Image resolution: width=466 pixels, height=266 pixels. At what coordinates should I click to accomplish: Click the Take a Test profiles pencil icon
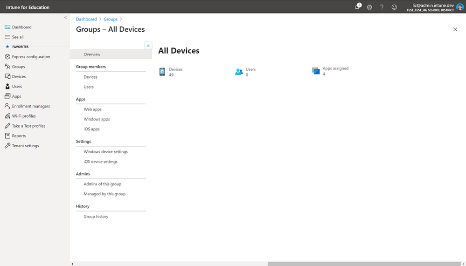[x=7, y=126]
